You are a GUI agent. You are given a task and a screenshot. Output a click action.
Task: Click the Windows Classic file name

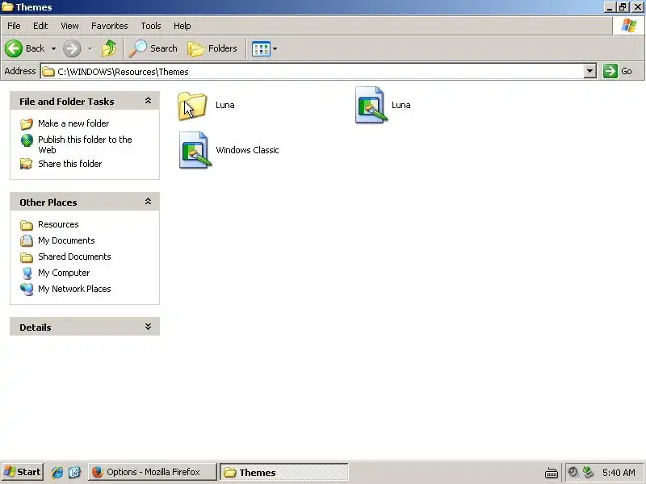[247, 150]
